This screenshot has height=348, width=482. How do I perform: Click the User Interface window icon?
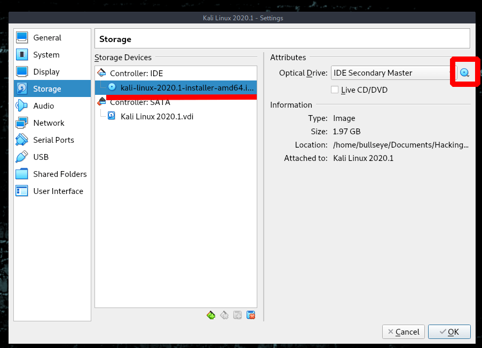coord(22,191)
